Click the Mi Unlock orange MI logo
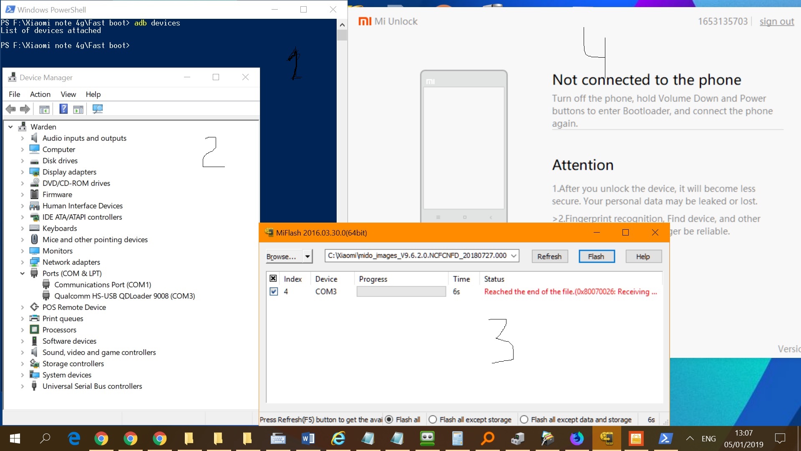The image size is (801, 451). pyautogui.click(x=365, y=21)
